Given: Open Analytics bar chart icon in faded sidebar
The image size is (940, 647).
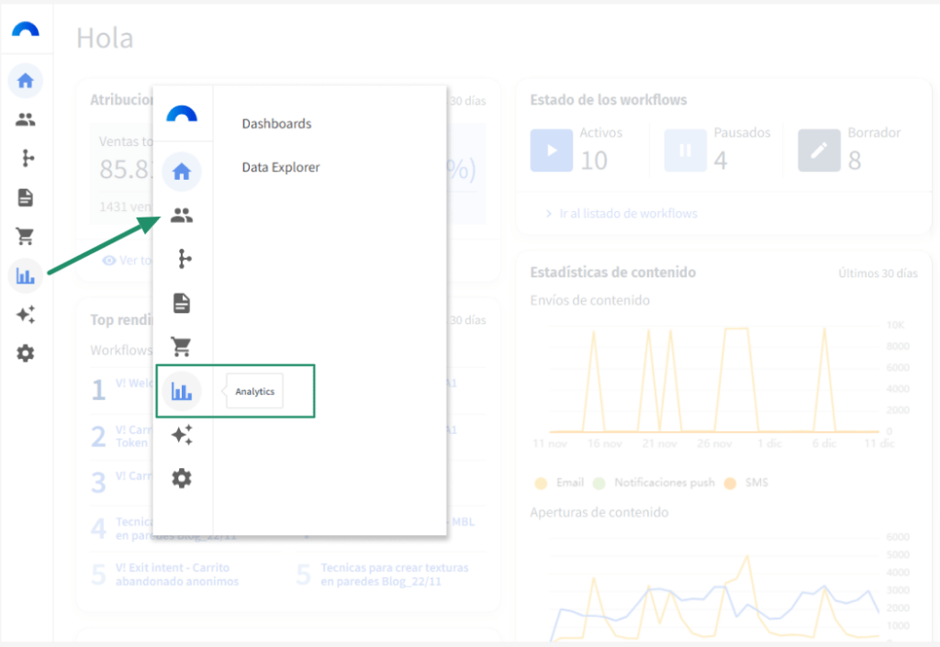Looking at the screenshot, I should [25, 275].
